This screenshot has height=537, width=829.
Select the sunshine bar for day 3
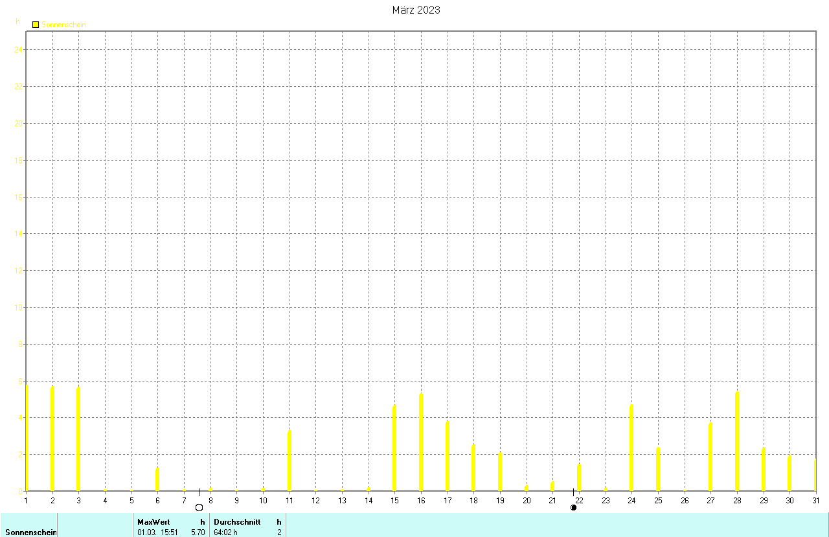[78, 439]
